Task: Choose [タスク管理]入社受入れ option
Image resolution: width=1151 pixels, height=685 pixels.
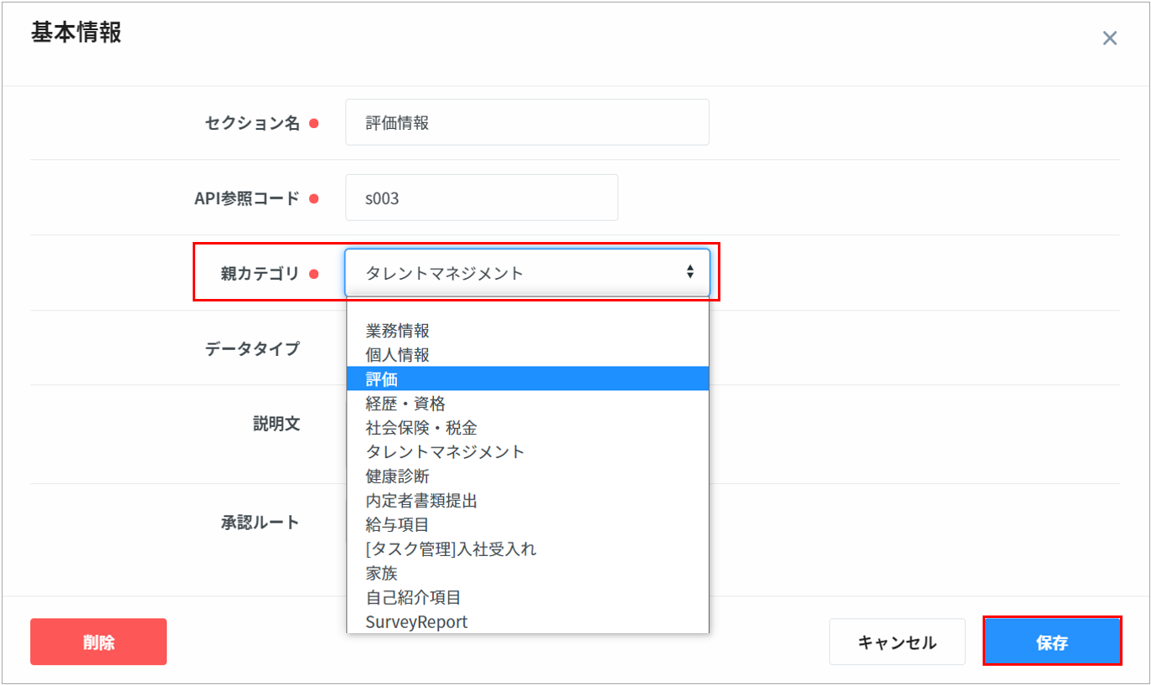Action: tap(451, 549)
